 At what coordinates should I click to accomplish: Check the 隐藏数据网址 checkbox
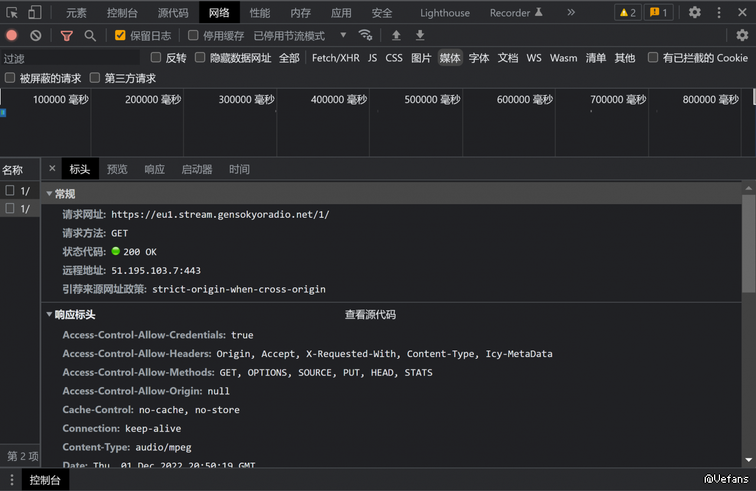[x=200, y=57]
